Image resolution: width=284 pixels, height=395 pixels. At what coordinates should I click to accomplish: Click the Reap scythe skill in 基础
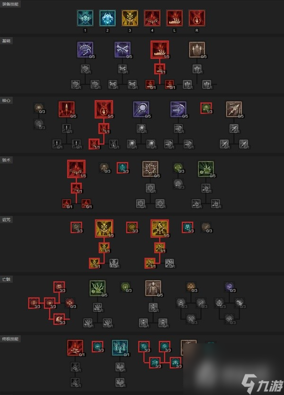[x=85, y=50]
